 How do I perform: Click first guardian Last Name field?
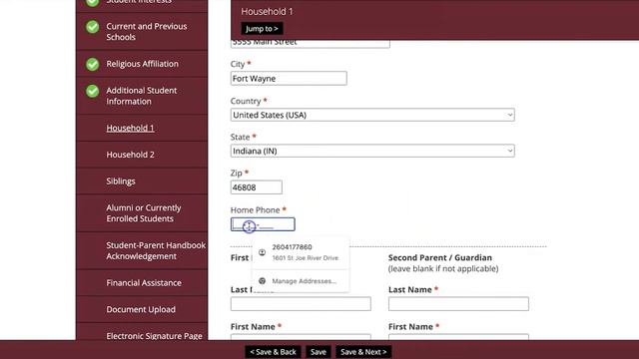click(301, 303)
